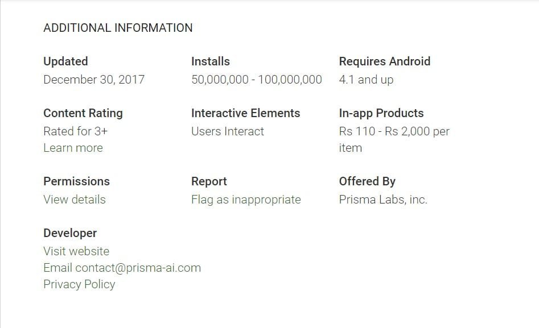Click the In-app Products label
This screenshot has width=539, height=328.
pyautogui.click(x=381, y=113)
